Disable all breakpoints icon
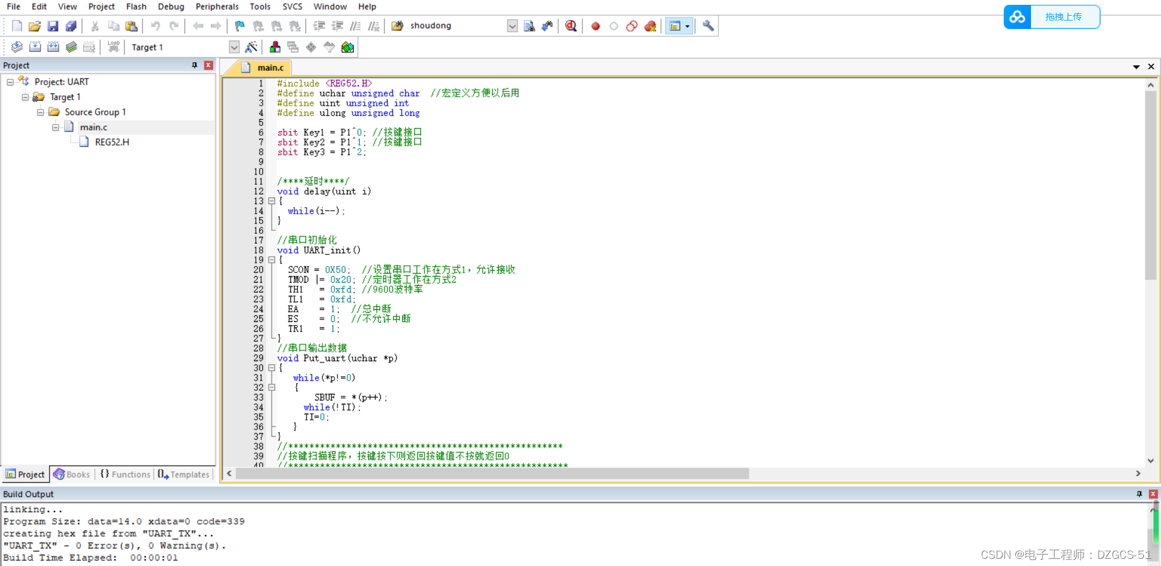The image size is (1161, 566). click(x=632, y=26)
